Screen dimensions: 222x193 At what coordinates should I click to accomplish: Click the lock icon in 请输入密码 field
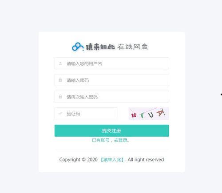(x=60, y=80)
